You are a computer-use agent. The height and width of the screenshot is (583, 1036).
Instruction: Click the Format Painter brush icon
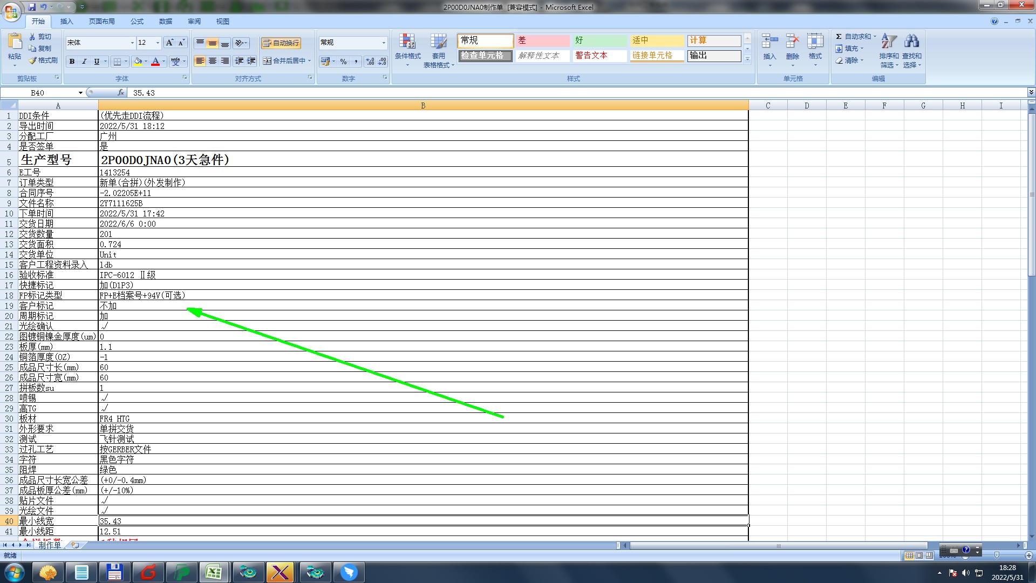pos(33,60)
